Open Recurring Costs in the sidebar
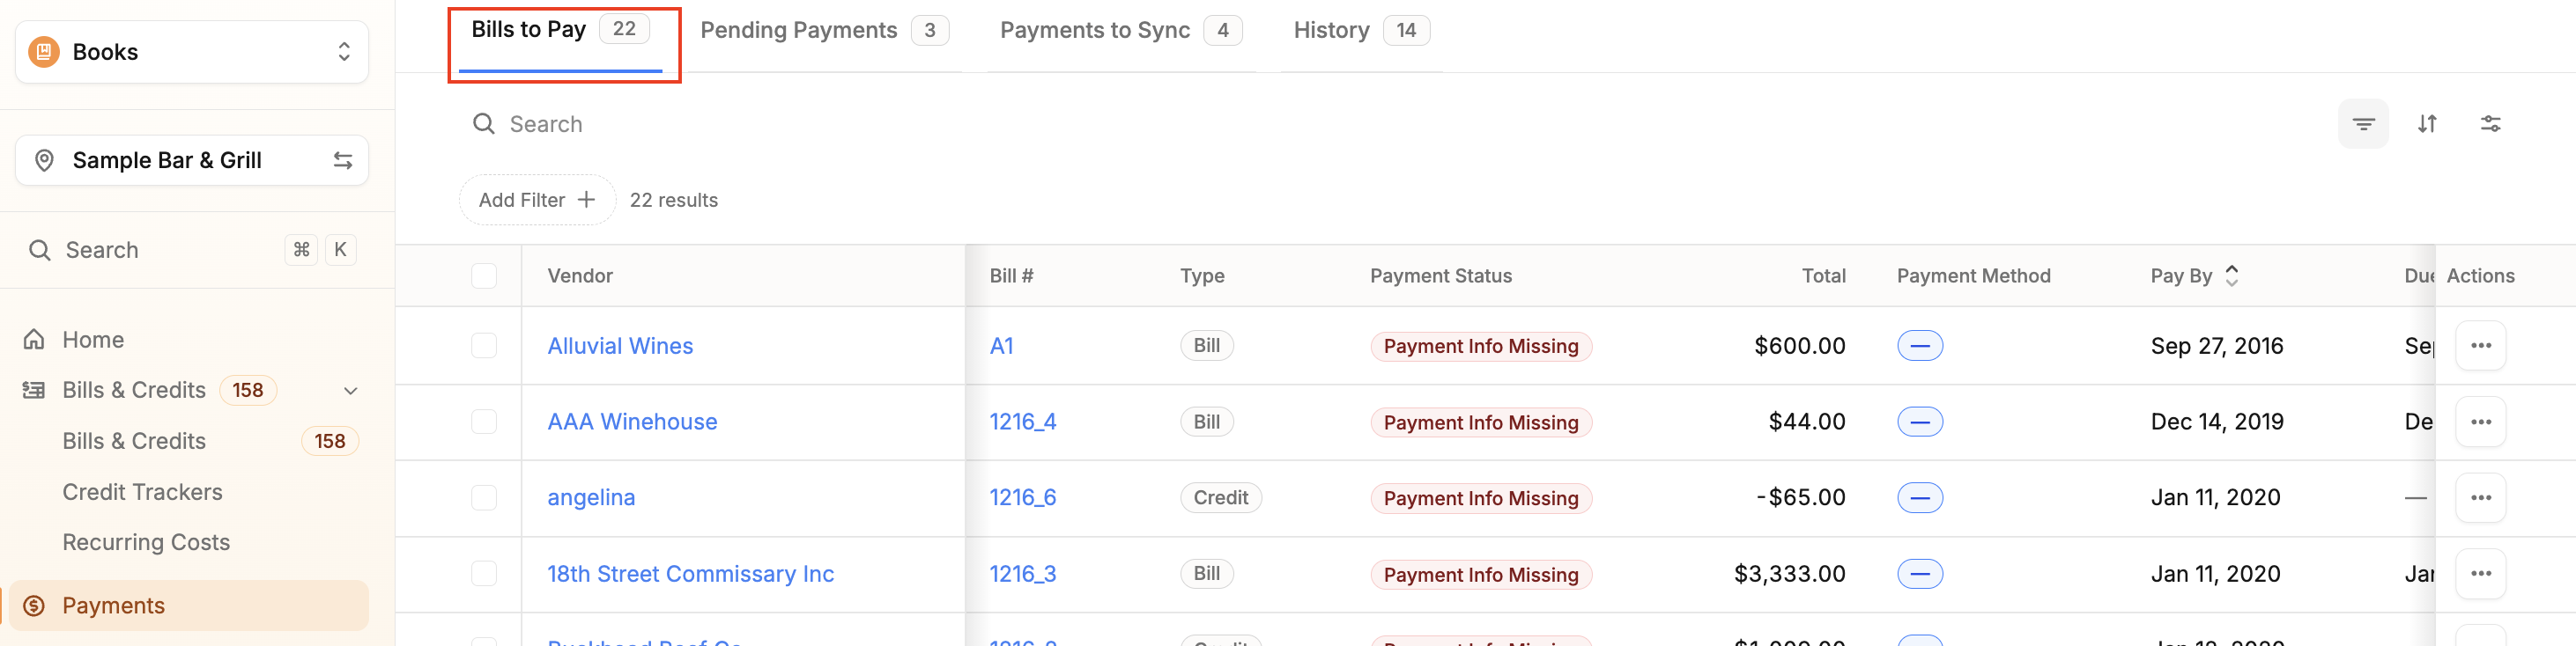This screenshot has width=2576, height=646. 146,542
